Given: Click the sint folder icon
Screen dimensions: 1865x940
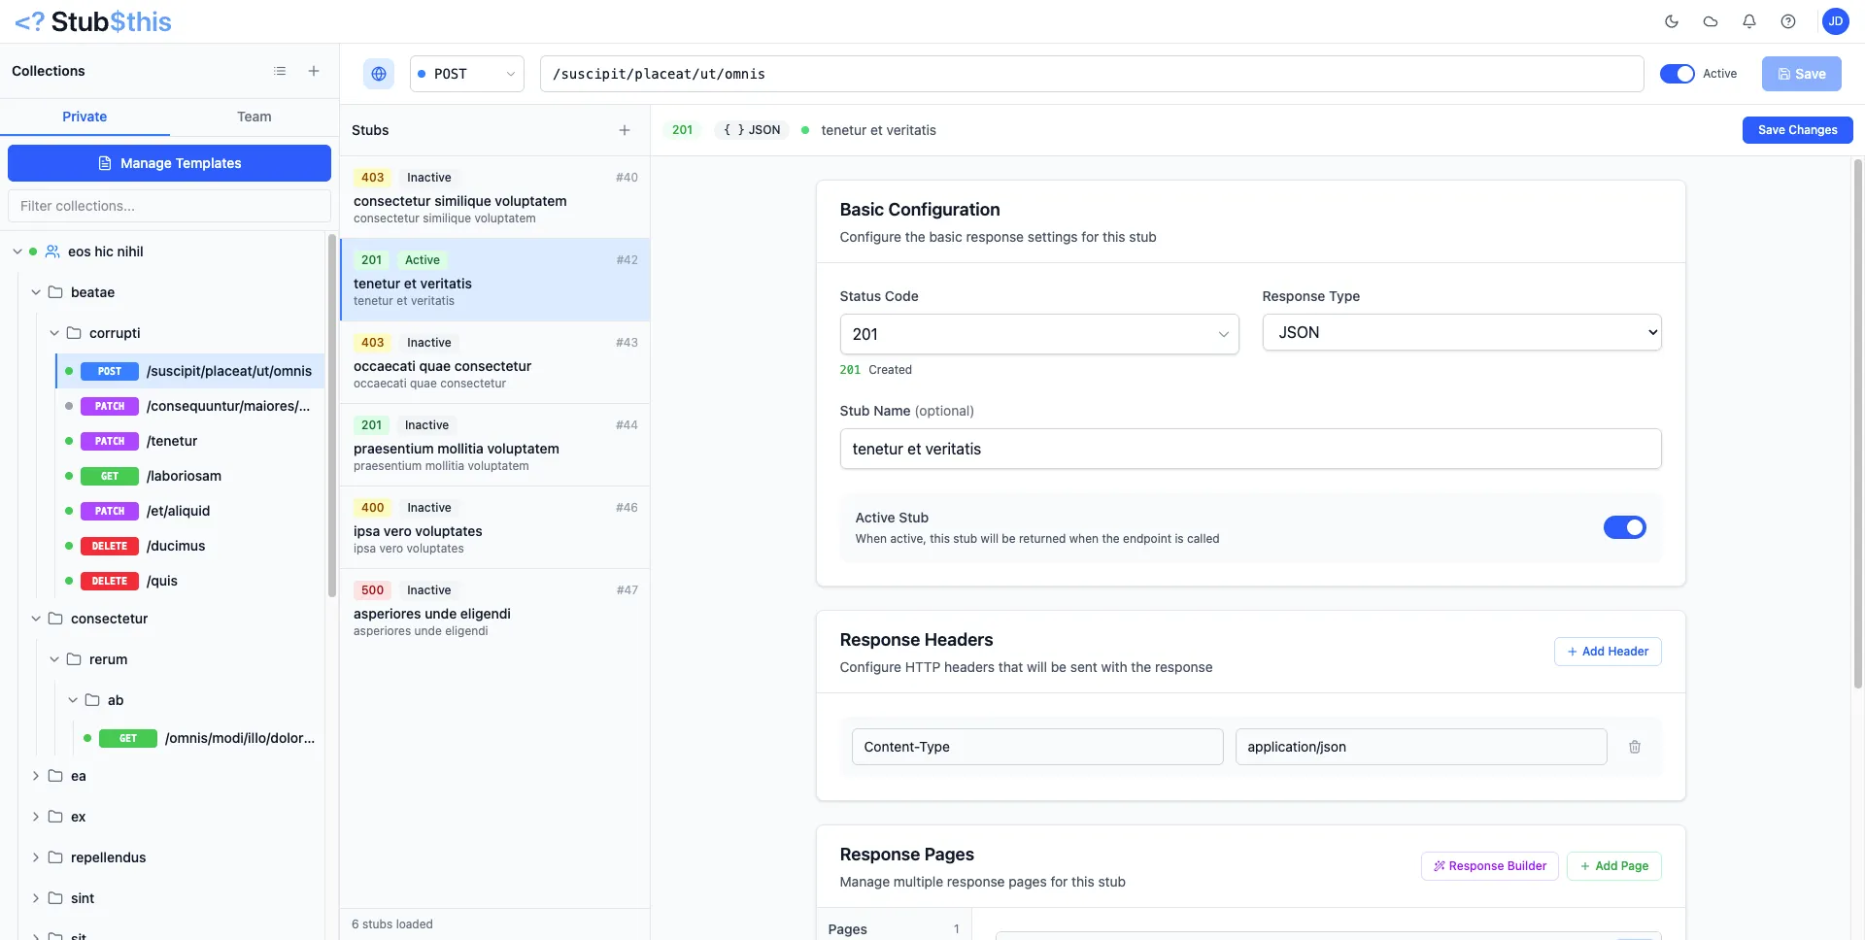Looking at the screenshot, I should [x=55, y=898].
